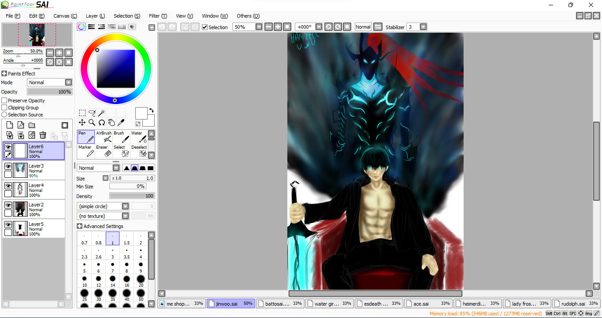
Task: Select the eyedropper color picker tool
Action: (x=121, y=123)
